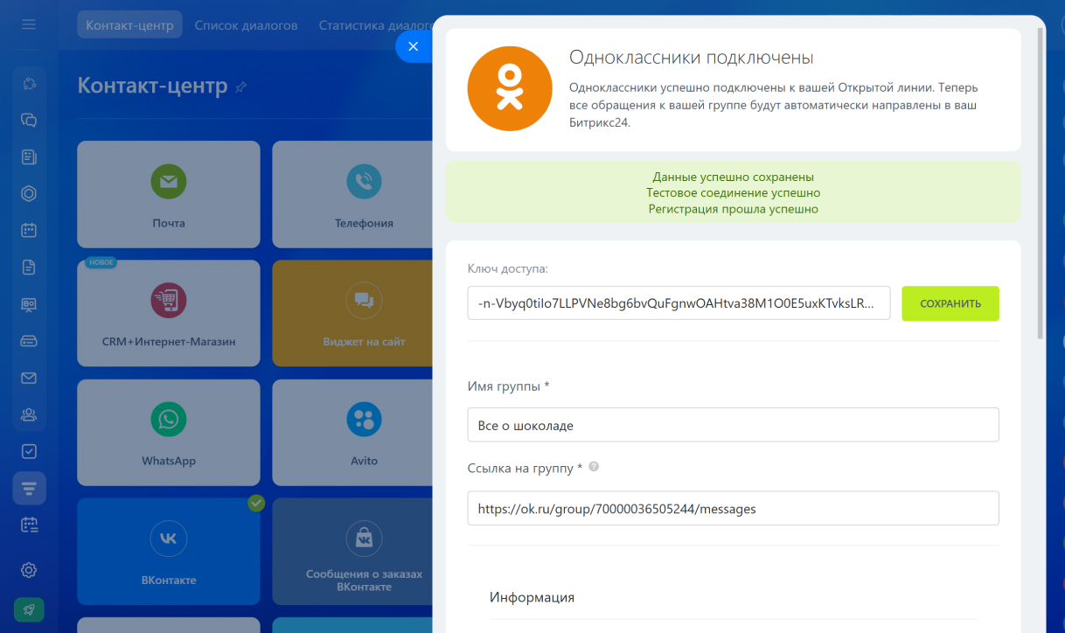Switch to the Статистика диалогов tab

pyautogui.click(x=376, y=25)
